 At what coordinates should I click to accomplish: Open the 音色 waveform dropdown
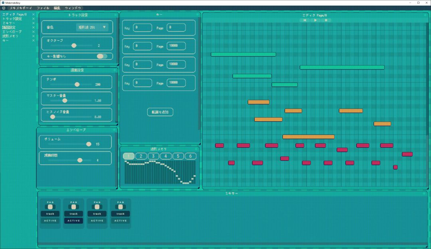click(x=92, y=27)
